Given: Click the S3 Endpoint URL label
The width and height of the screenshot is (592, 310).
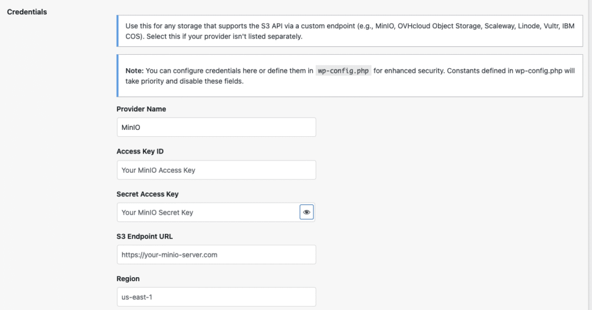Looking at the screenshot, I should [145, 237].
